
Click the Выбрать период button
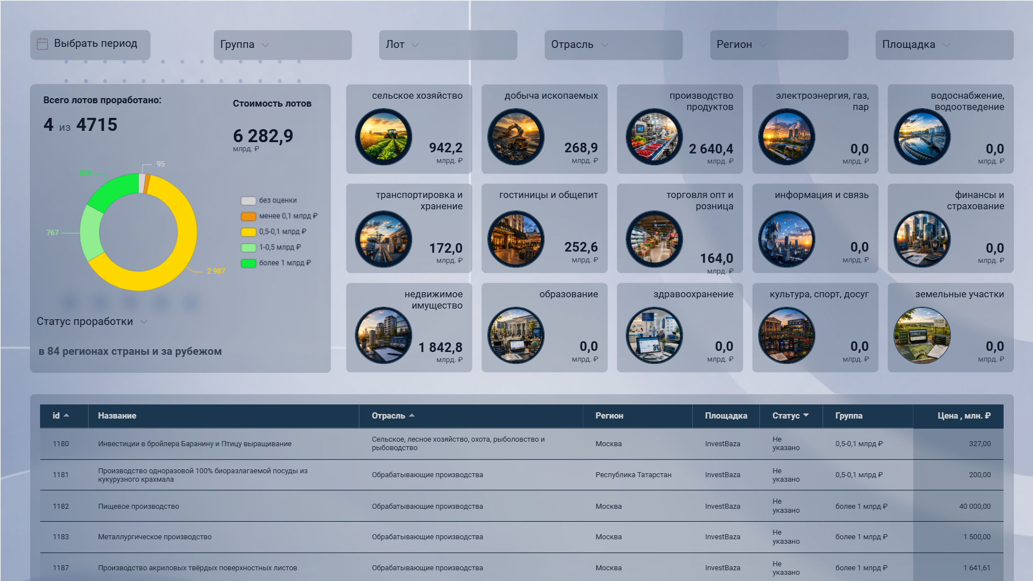pos(90,45)
